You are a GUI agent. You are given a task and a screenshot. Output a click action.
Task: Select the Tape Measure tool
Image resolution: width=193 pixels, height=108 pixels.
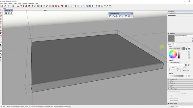[33, 6]
